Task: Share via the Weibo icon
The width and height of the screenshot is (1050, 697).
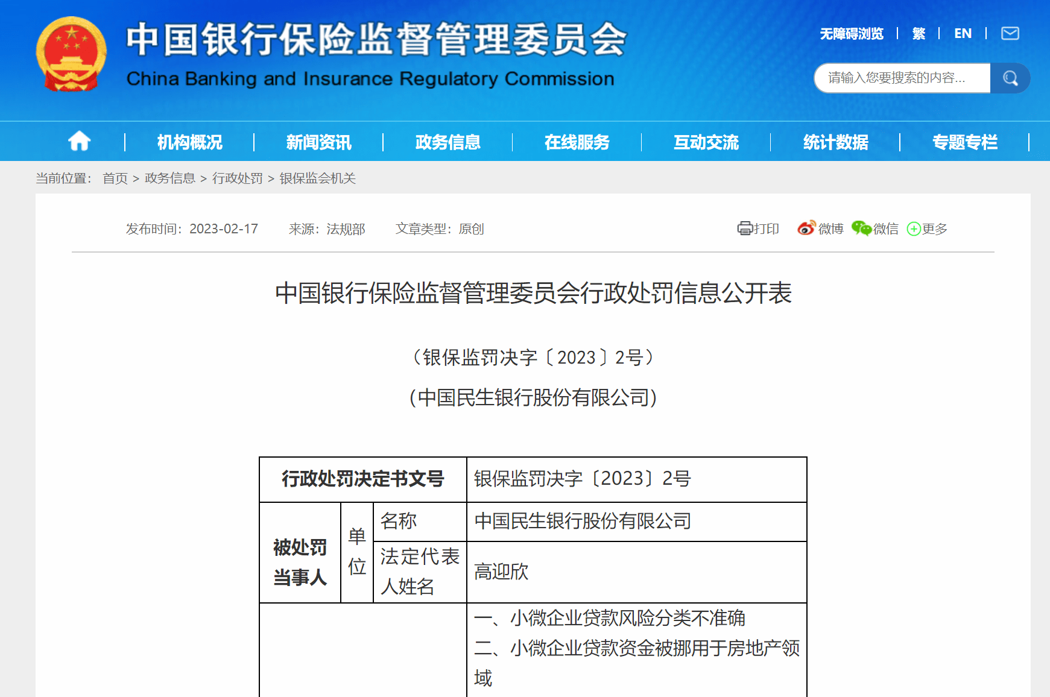Action: pos(806,228)
